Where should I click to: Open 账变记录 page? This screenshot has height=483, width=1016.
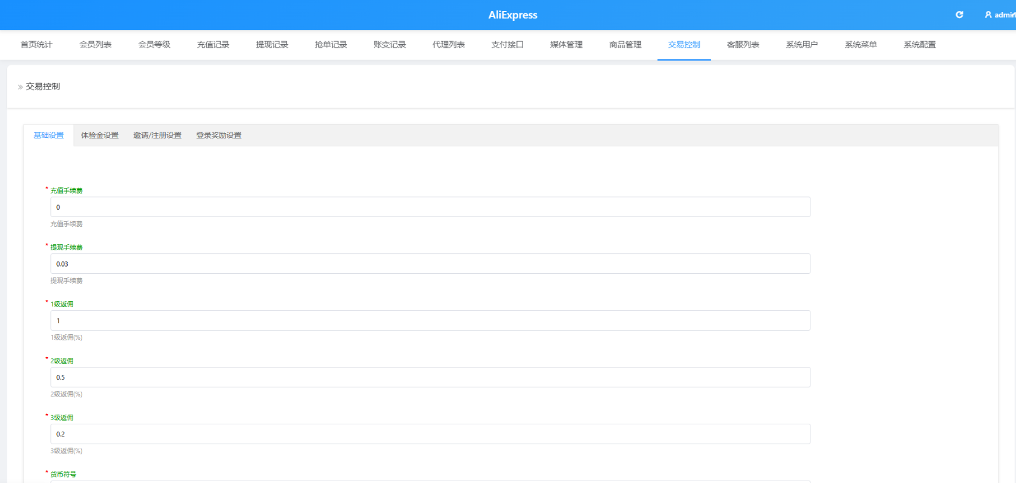coord(389,45)
